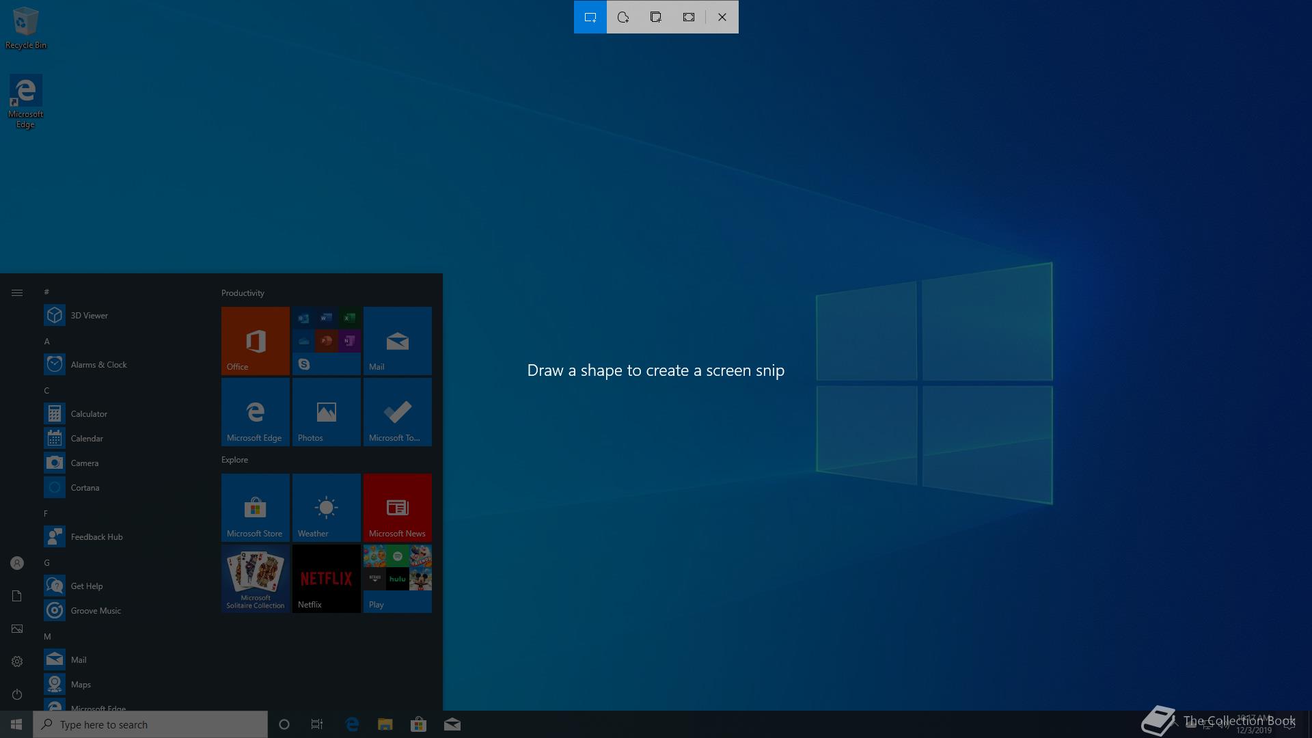Click the Explore group header
Screen dimensions: 1312x738
click(234, 459)
